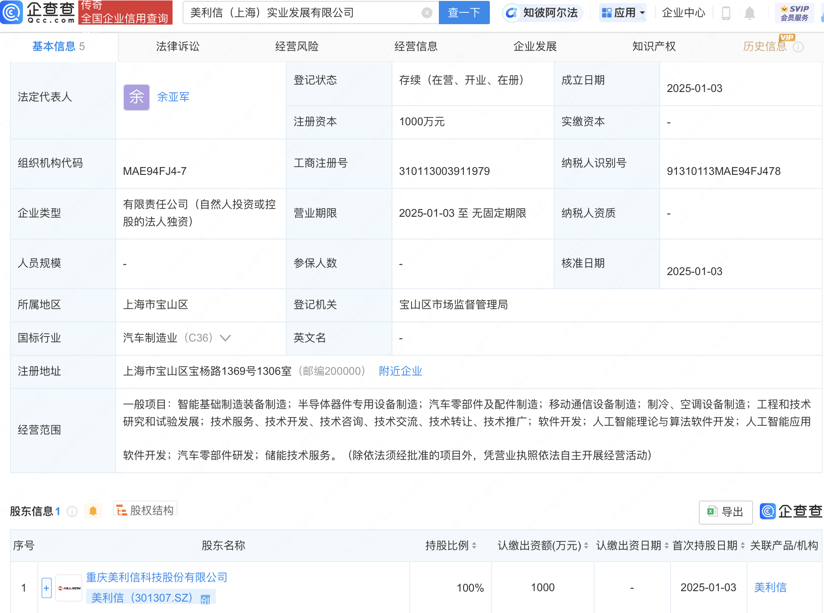Select the registration number 310113003911979

coord(444,171)
